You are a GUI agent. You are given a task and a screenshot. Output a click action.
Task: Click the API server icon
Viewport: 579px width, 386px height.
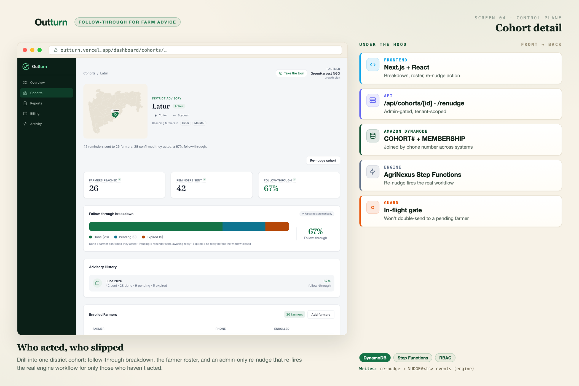click(x=373, y=100)
